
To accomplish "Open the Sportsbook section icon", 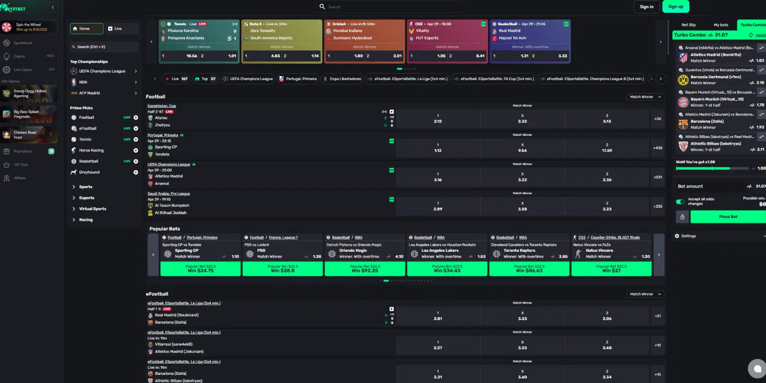I will (7, 43).
